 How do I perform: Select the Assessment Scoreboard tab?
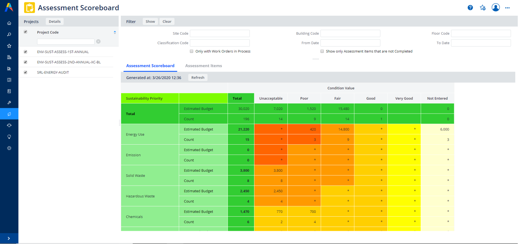pyautogui.click(x=150, y=66)
